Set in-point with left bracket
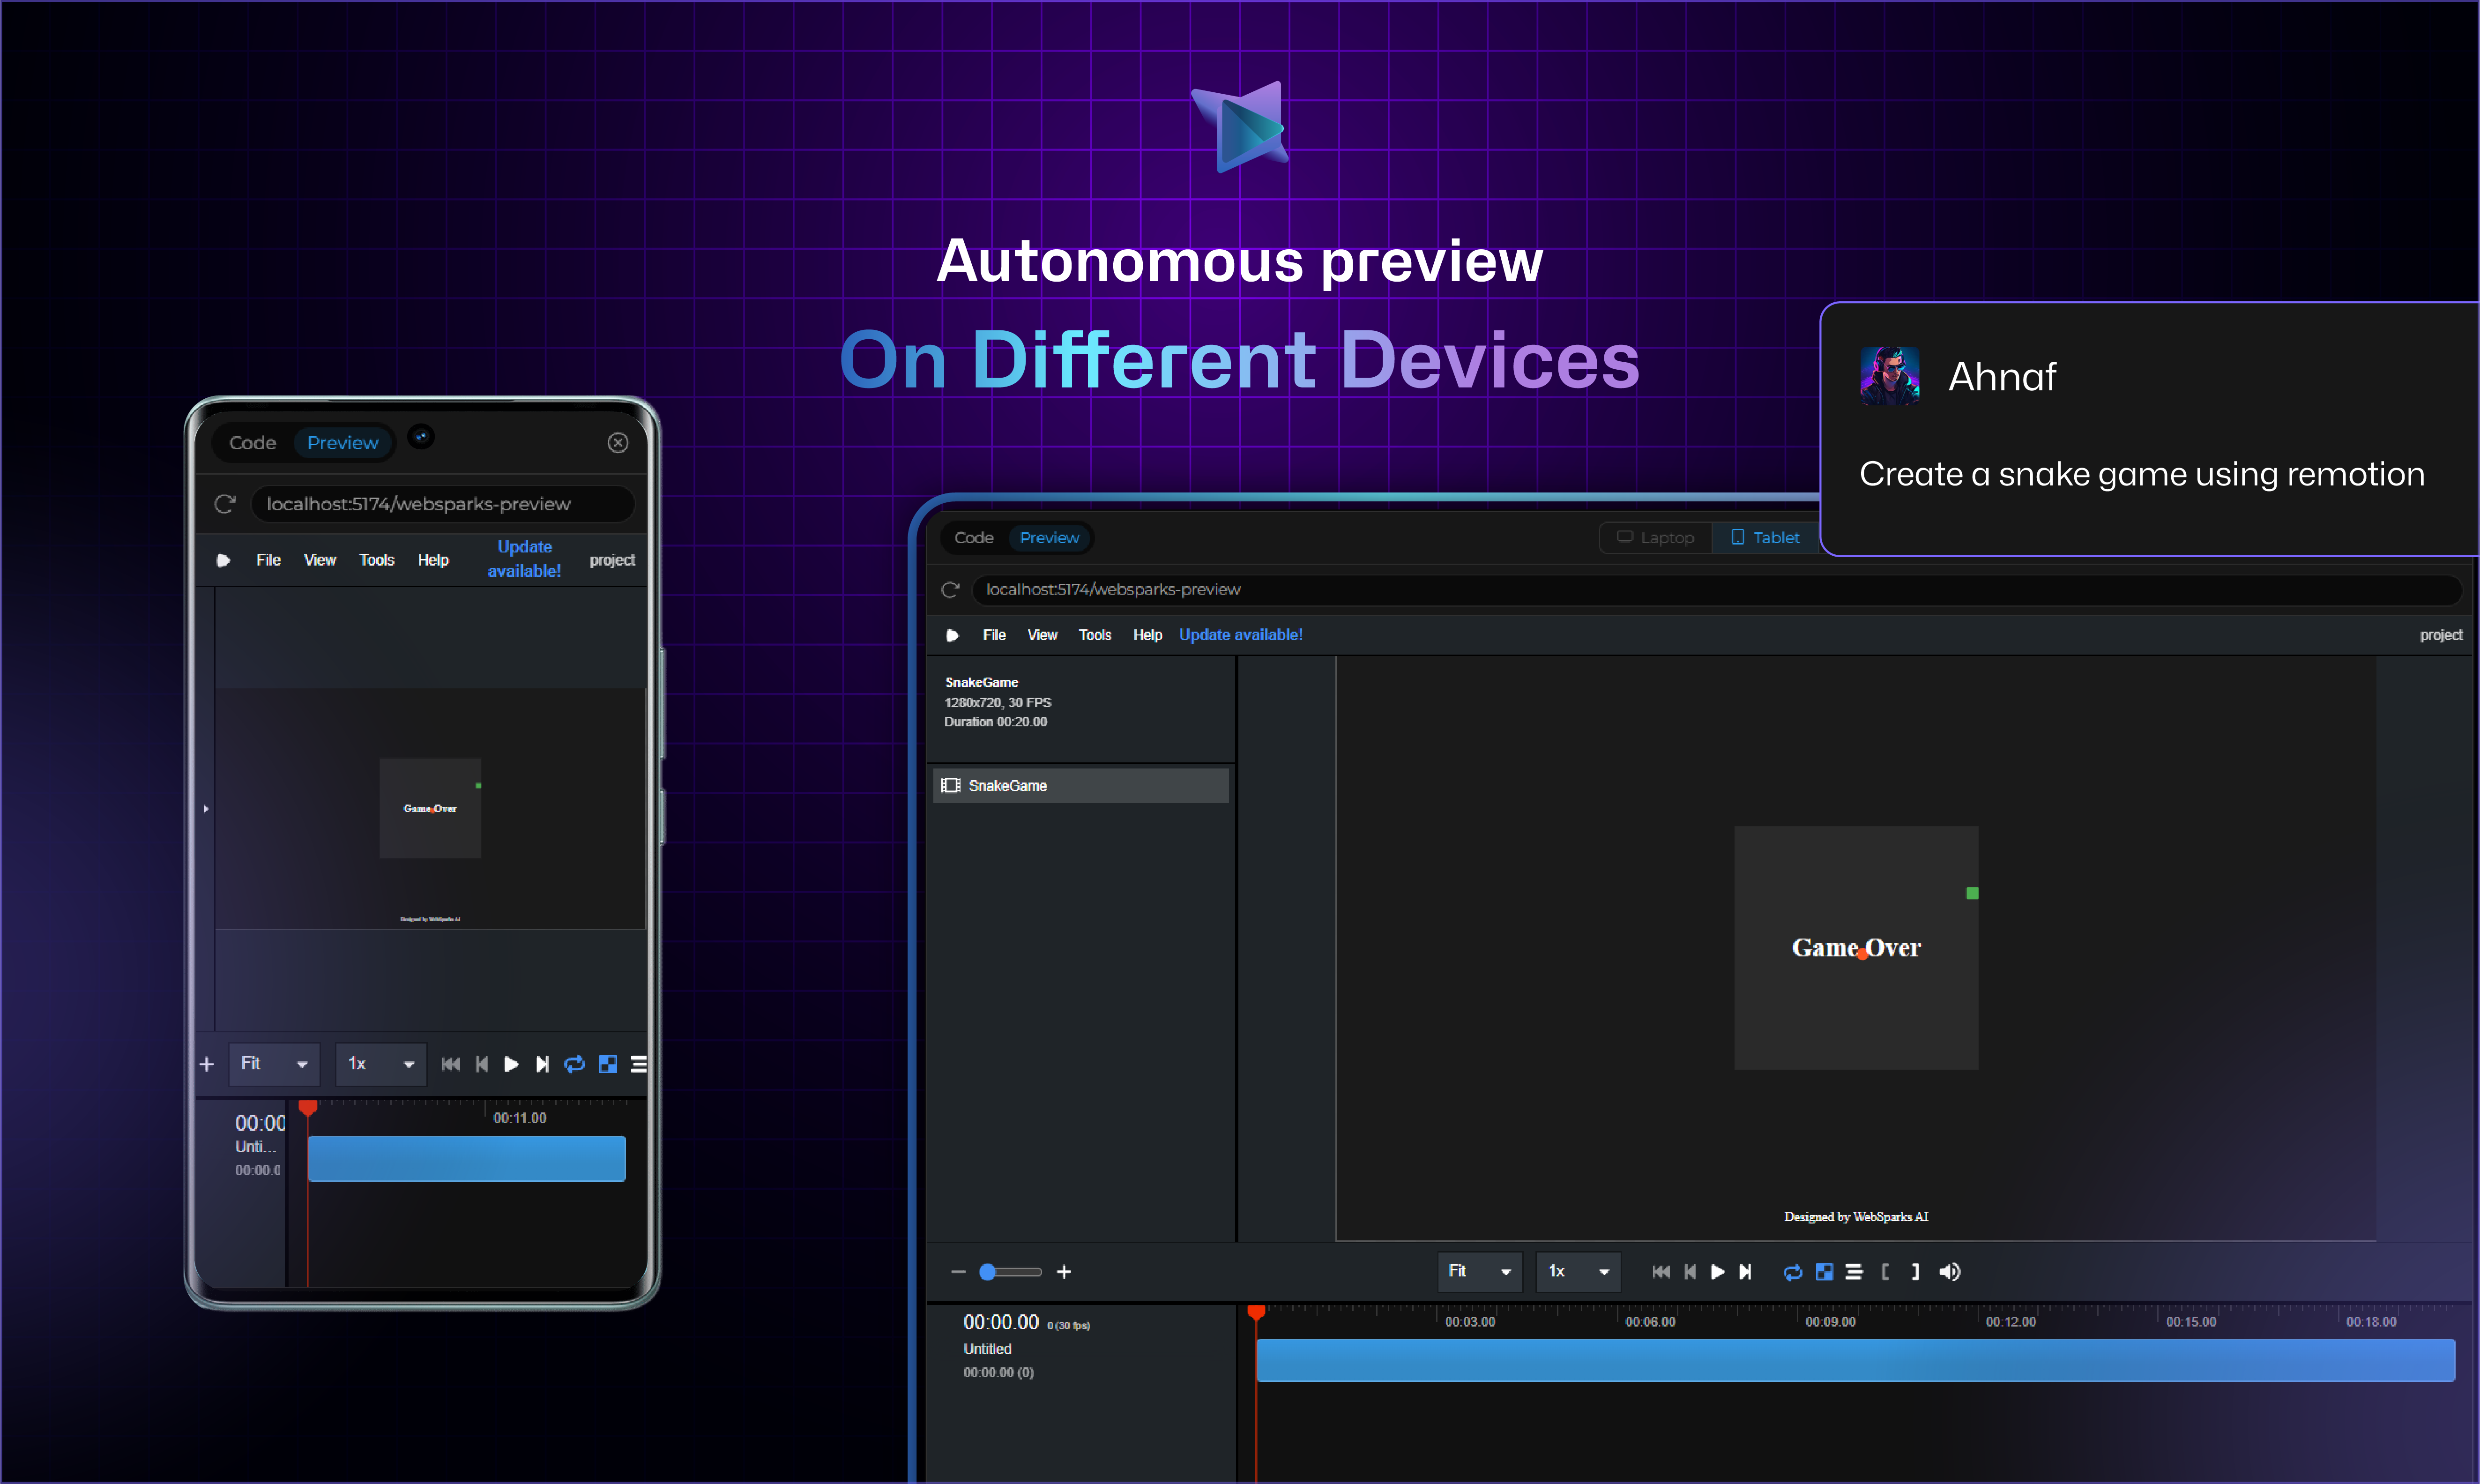The image size is (2480, 1484). (1885, 1272)
